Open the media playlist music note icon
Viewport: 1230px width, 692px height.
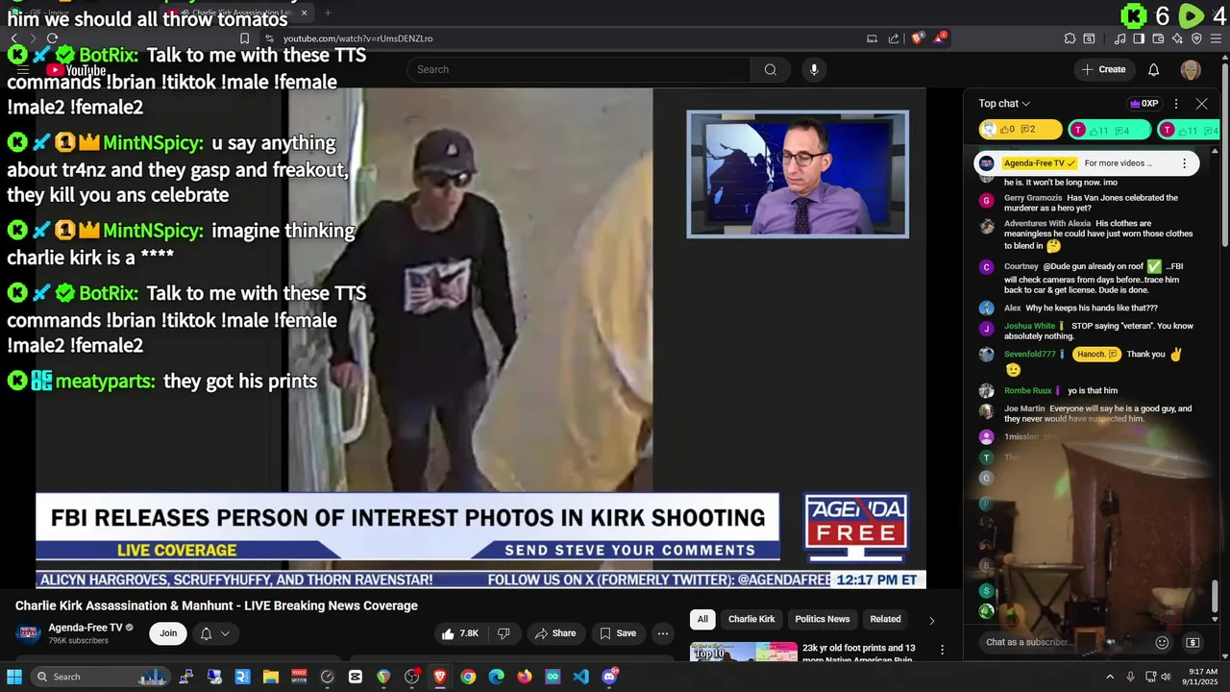coord(1119,38)
